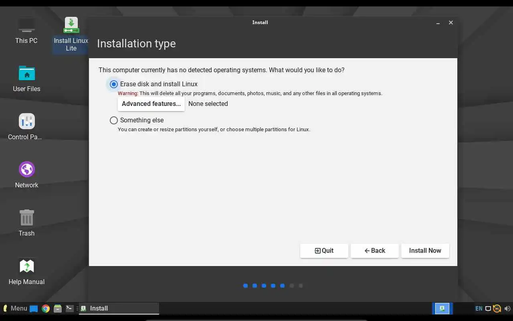The image size is (513, 321).
Task: Launch Chrome from the taskbar
Action: (46, 309)
